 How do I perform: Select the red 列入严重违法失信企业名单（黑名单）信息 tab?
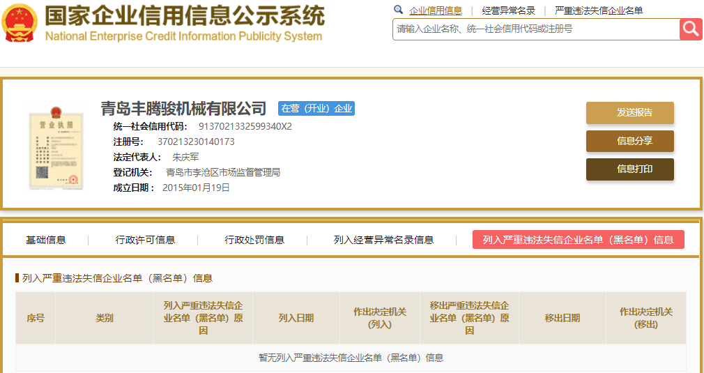pyautogui.click(x=579, y=240)
